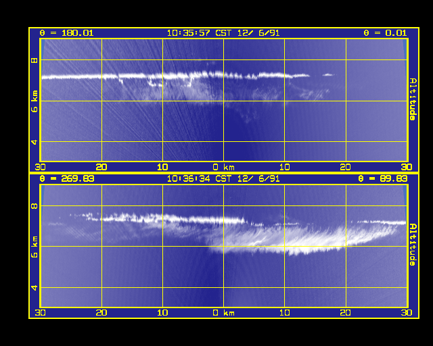
Task: Click the θ = 0.01 label
Action: [x=385, y=33]
